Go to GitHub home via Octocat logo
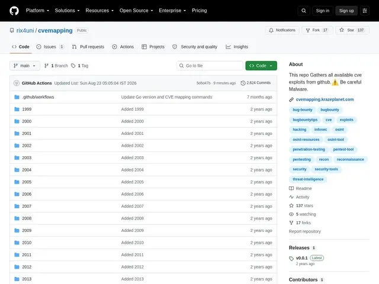Viewport: 379px width, 284px height. [14, 11]
